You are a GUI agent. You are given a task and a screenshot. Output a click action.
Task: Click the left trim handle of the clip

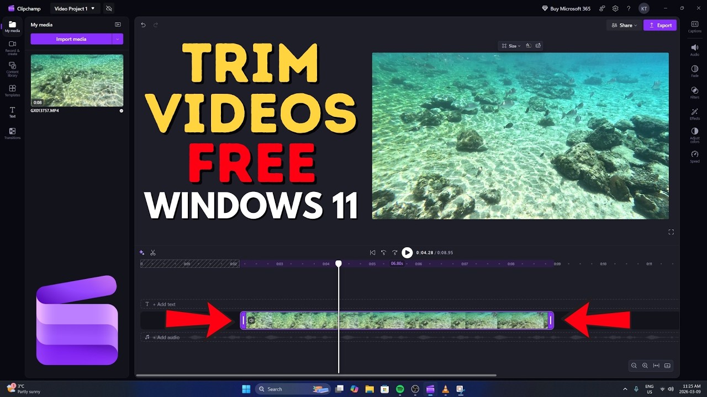coord(243,320)
